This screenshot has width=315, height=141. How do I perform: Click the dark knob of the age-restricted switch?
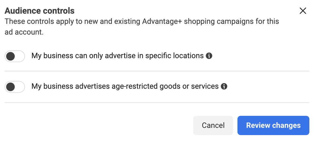(x=10, y=87)
